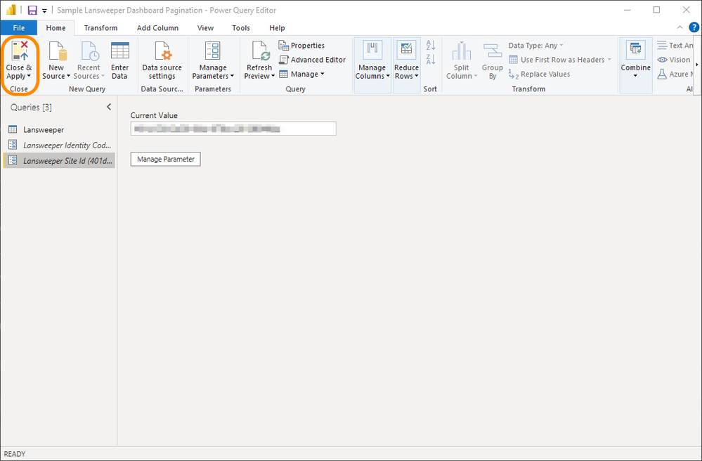The height and width of the screenshot is (461, 702).
Task: Open the Enter Data tool
Action: tap(119, 60)
